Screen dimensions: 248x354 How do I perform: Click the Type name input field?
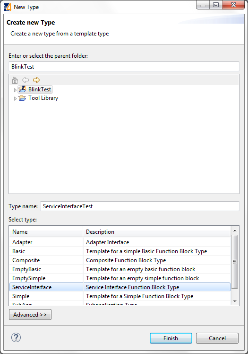(140, 206)
